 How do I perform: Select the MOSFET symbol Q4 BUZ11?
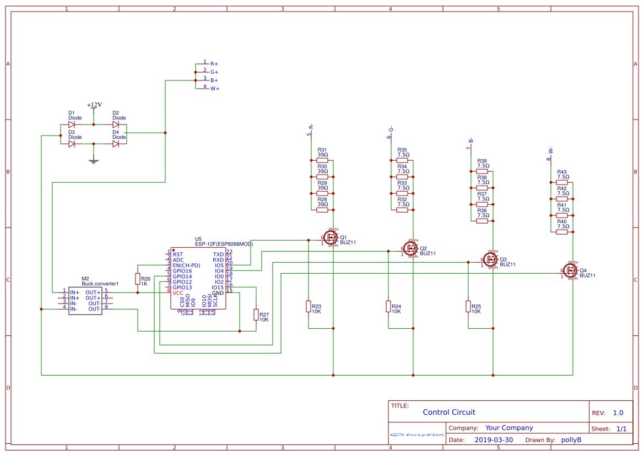click(x=570, y=271)
